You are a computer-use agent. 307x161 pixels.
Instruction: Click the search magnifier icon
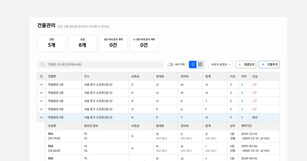42,64
